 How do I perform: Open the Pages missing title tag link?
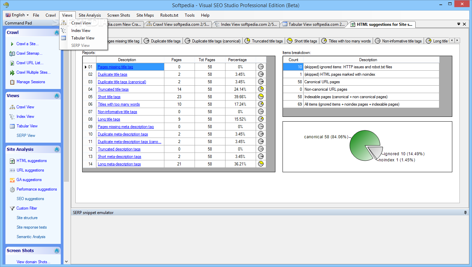coord(115,67)
